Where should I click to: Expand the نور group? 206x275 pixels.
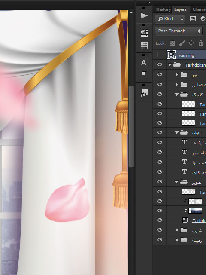[176, 75]
